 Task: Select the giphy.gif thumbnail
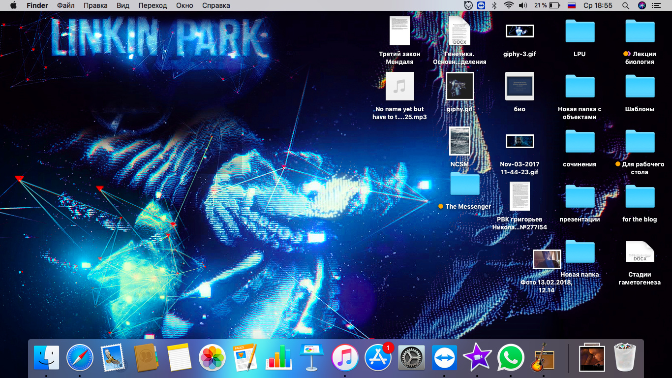[x=459, y=86]
